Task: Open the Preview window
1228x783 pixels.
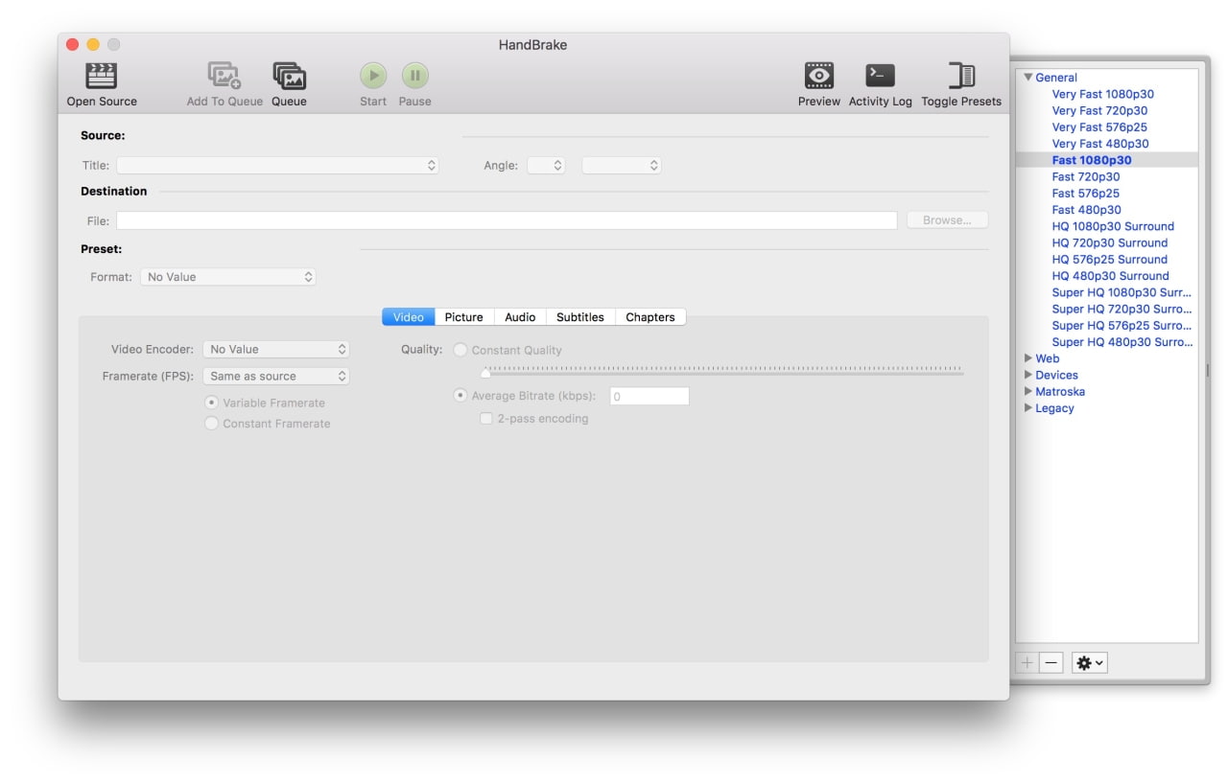Action: click(818, 75)
